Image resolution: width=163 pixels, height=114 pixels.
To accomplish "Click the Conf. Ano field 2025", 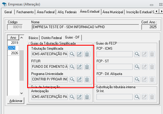I will 149,27.
